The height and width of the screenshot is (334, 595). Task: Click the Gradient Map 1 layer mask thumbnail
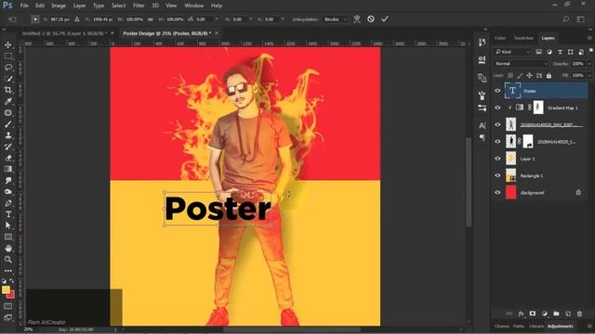[538, 108]
